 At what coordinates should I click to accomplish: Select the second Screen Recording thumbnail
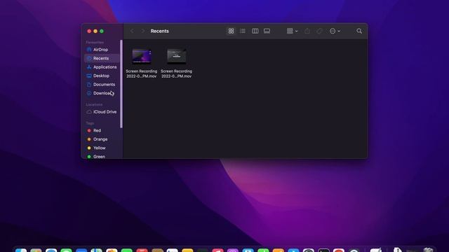pos(176,56)
